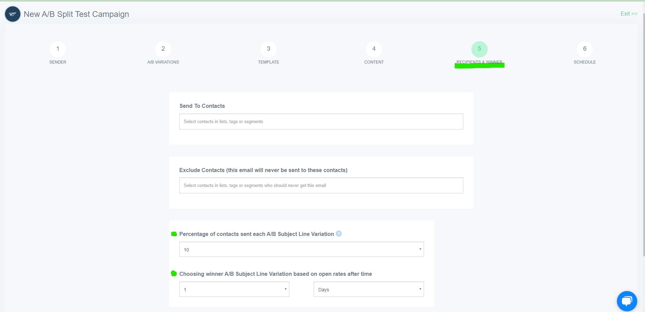Click the "Choosing winner A/B Subject Line" label
The height and width of the screenshot is (312, 645).
pos(275,274)
